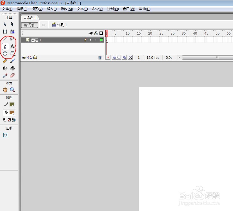Open 视图(V) menu
Viewport: 233px width, 211px height.
pos(37,9)
